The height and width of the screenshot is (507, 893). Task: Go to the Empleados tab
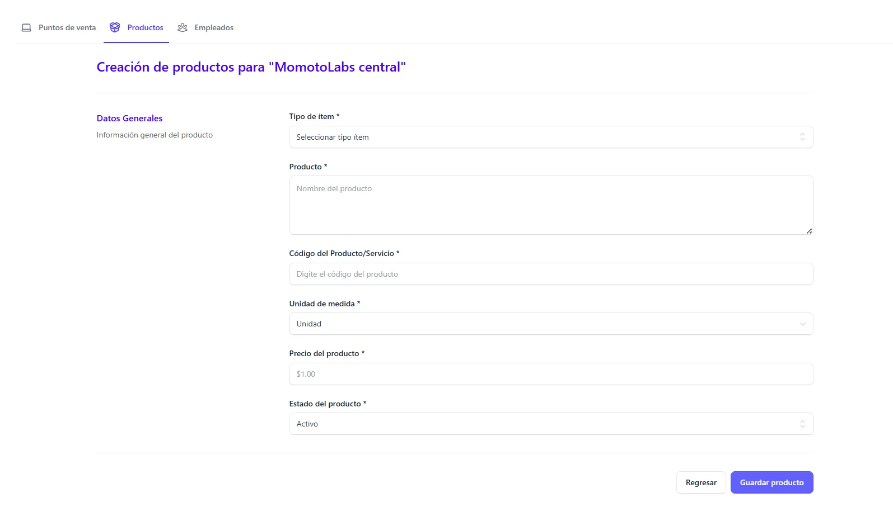[x=214, y=27]
